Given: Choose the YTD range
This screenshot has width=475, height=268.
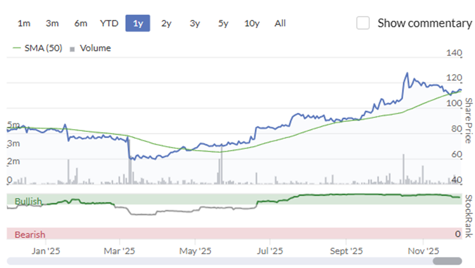Looking at the screenshot, I should coord(109,23).
